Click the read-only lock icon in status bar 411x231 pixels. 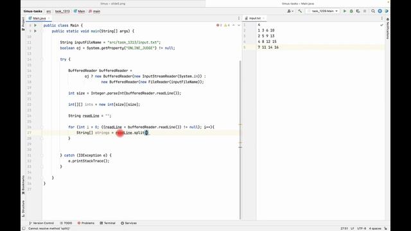point(385,228)
